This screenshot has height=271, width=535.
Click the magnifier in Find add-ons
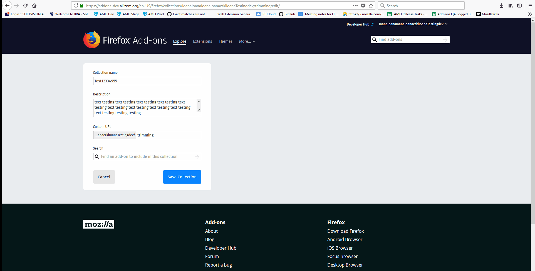[375, 40]
